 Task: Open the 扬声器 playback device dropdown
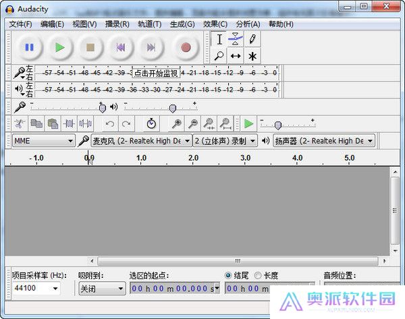click(x=324, y=141)
